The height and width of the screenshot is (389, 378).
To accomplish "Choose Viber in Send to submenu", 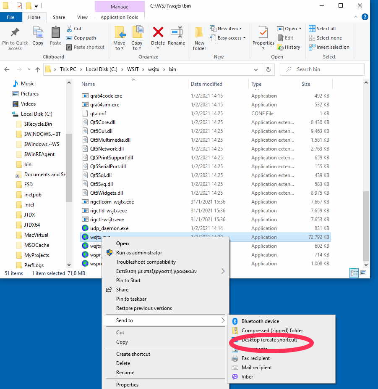I will pos(247,377).
